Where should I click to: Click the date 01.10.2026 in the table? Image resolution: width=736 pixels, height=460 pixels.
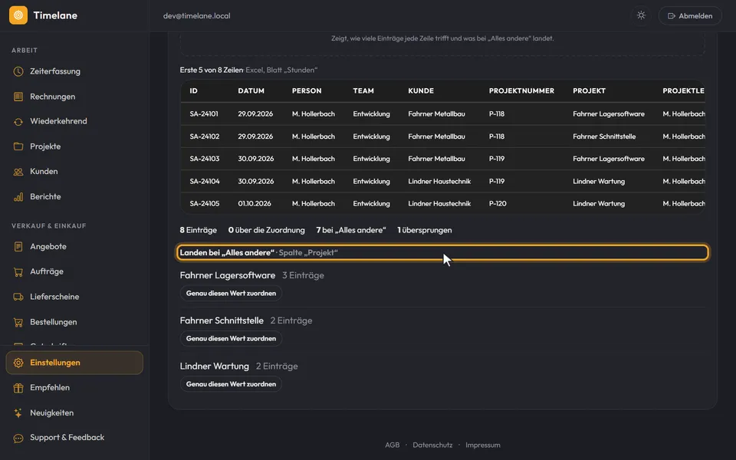point(255,204)
